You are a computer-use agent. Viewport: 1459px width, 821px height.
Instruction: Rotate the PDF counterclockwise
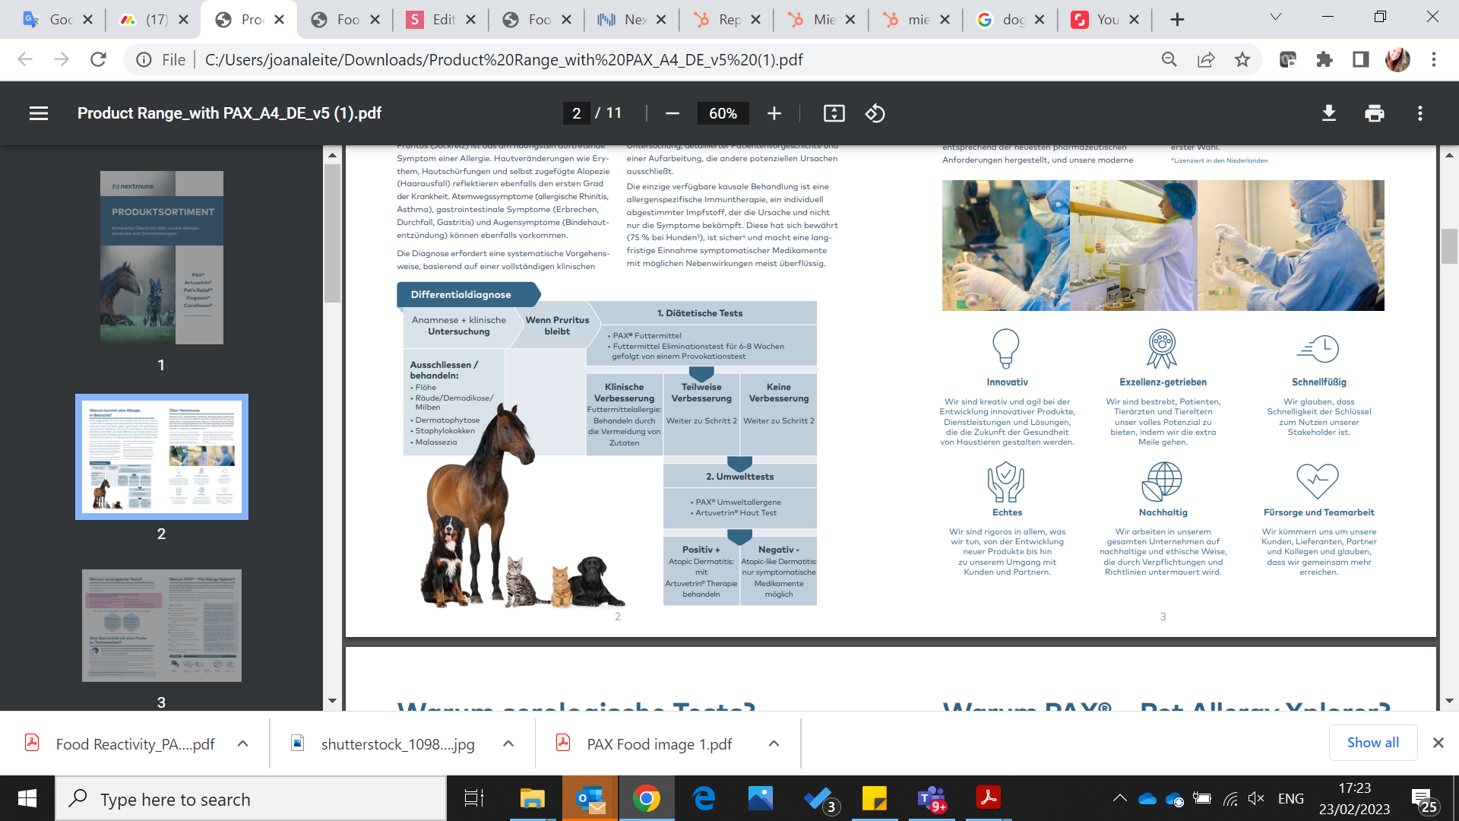point(875,113)
